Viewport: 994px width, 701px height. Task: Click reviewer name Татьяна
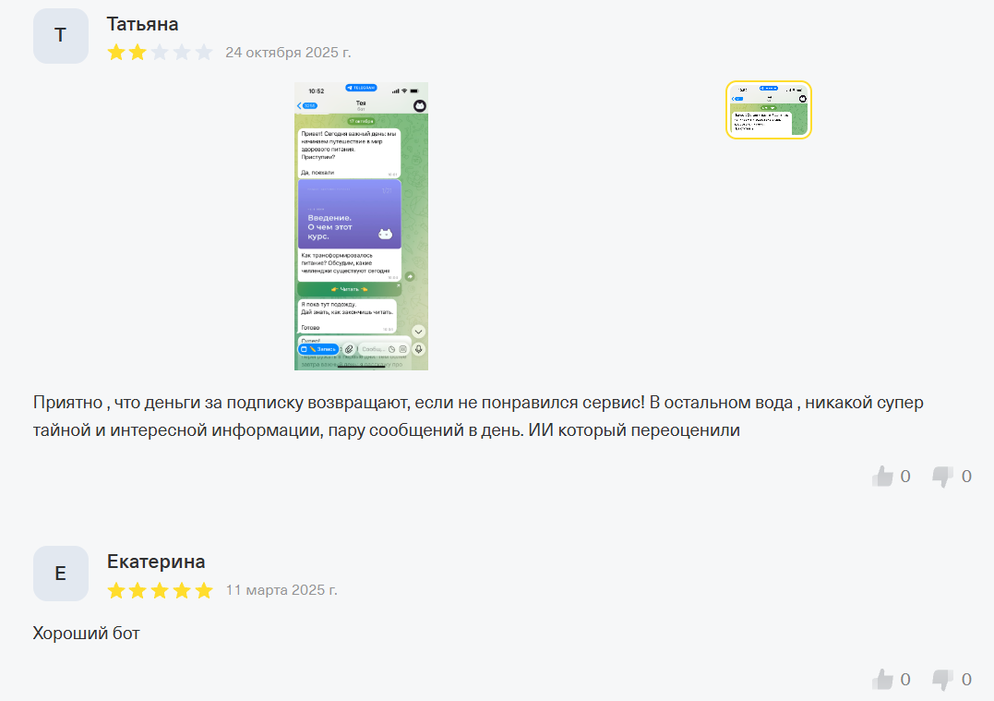pyautogui.click(x=143, y=24)
